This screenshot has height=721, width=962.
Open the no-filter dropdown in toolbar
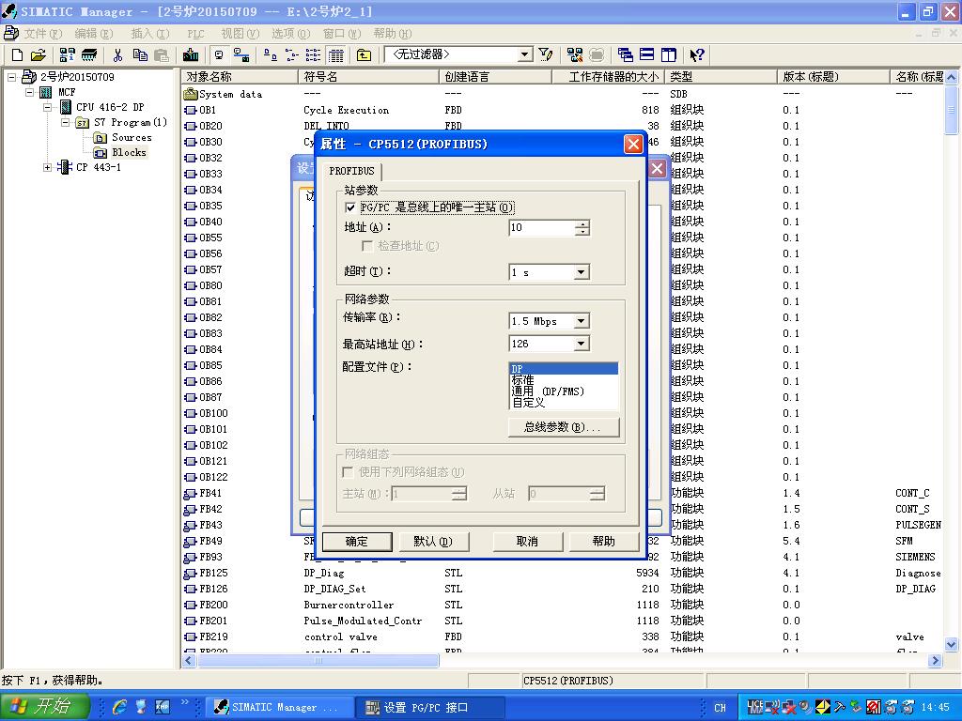point(524,55)
